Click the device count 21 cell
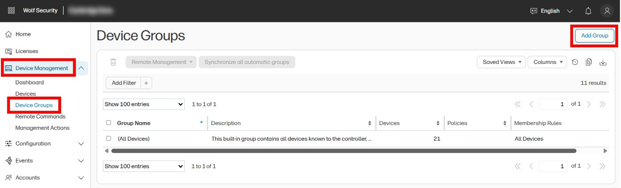Image resolution: width=621 pixels, height=188 pixels. [x=437, y=138]
